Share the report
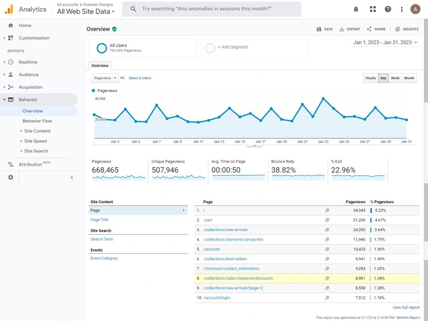 coord(376,29)
